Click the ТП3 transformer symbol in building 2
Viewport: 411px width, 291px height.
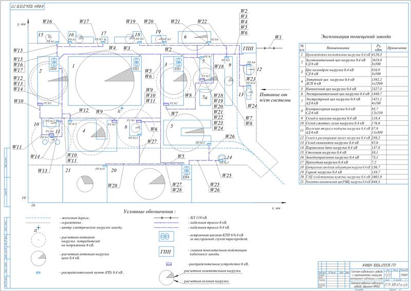(x=53, y=64)
